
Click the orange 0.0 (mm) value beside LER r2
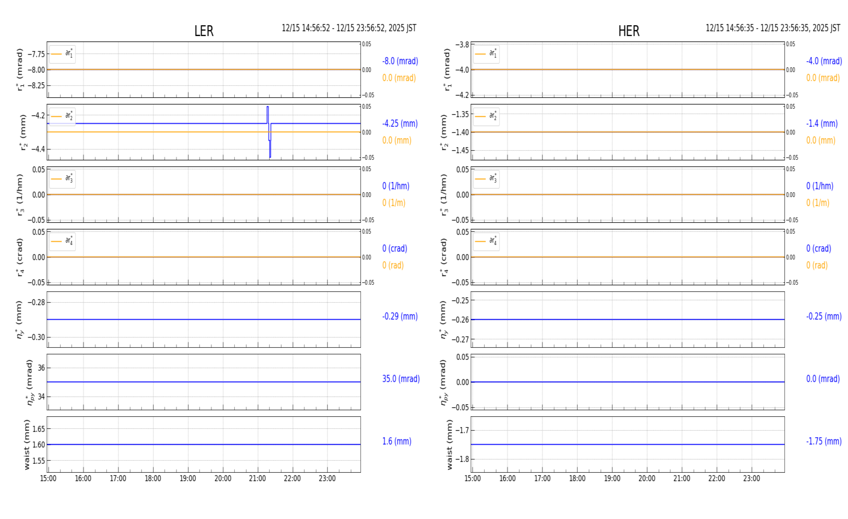coord(397,141)
